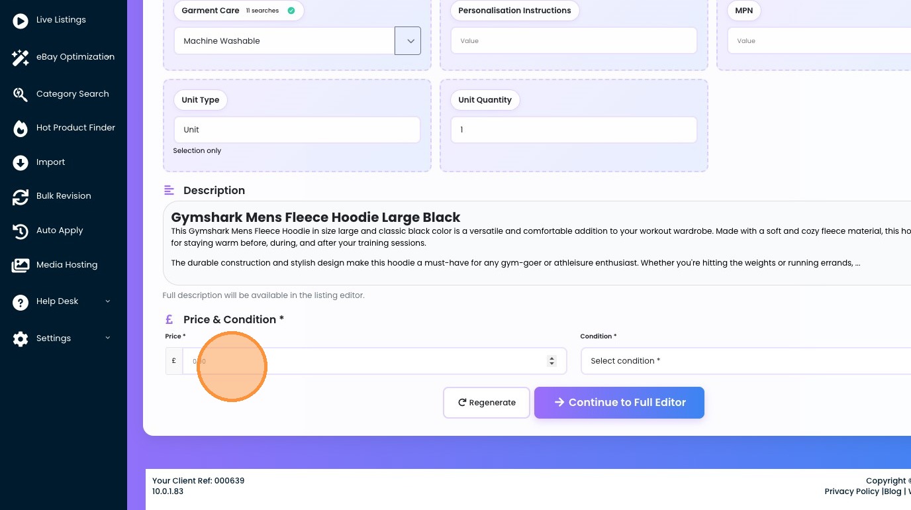This screenshot has height=510, width=911.
Task: Click the Media Hosting images icon
Action: coord(21,265)
